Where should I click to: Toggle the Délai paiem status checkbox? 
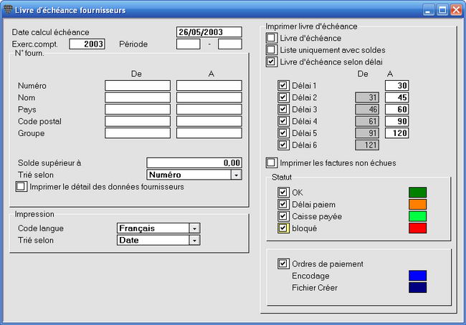point(283,204)
